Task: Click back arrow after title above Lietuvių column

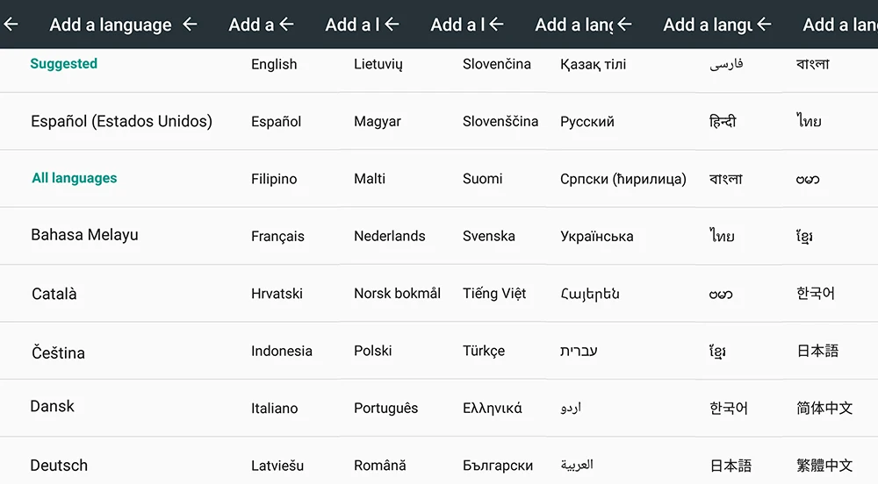Action: [392, 24]
